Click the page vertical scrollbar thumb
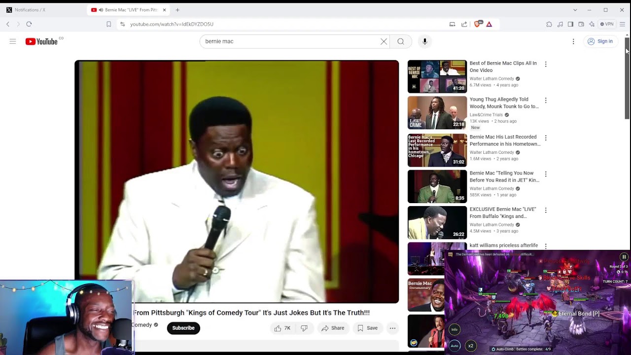 coord(627,77)
